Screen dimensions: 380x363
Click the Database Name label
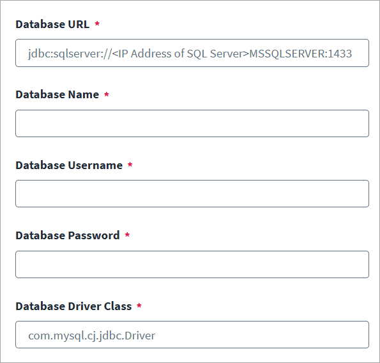57,94
